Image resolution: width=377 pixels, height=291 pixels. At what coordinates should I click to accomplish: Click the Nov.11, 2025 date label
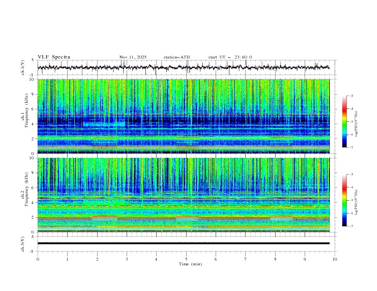pos(133,57)
